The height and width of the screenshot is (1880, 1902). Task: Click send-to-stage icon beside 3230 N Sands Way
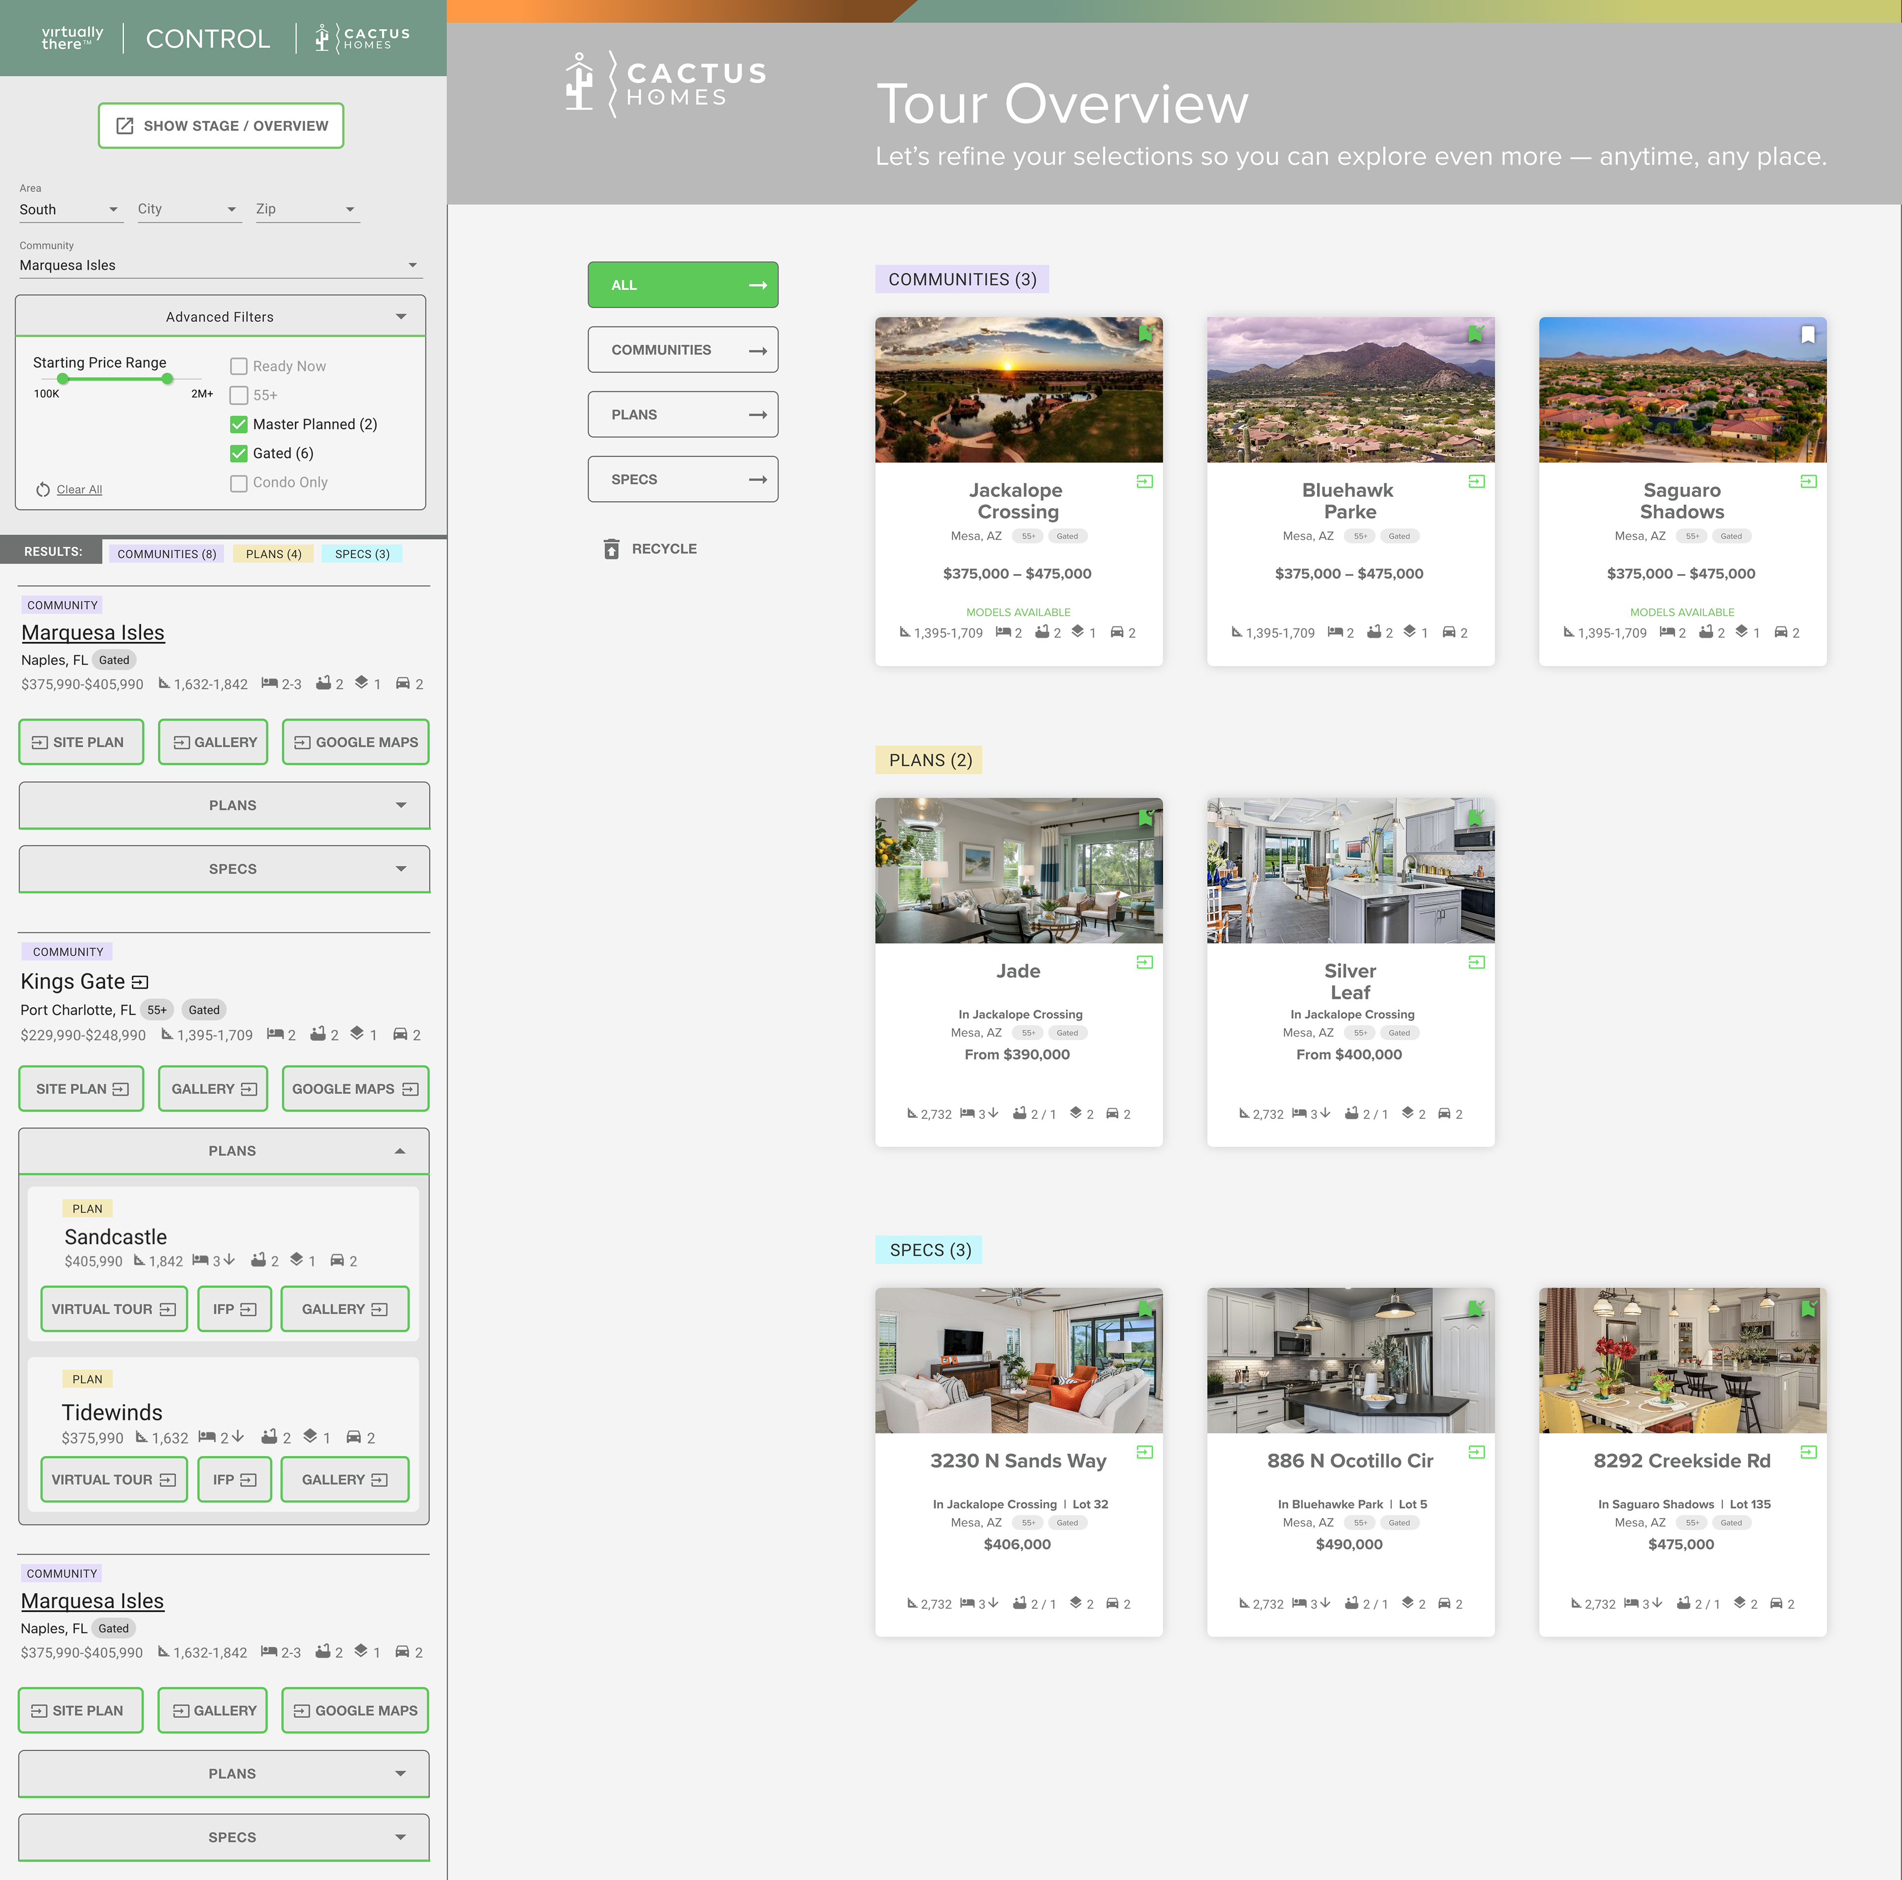1145,1452
